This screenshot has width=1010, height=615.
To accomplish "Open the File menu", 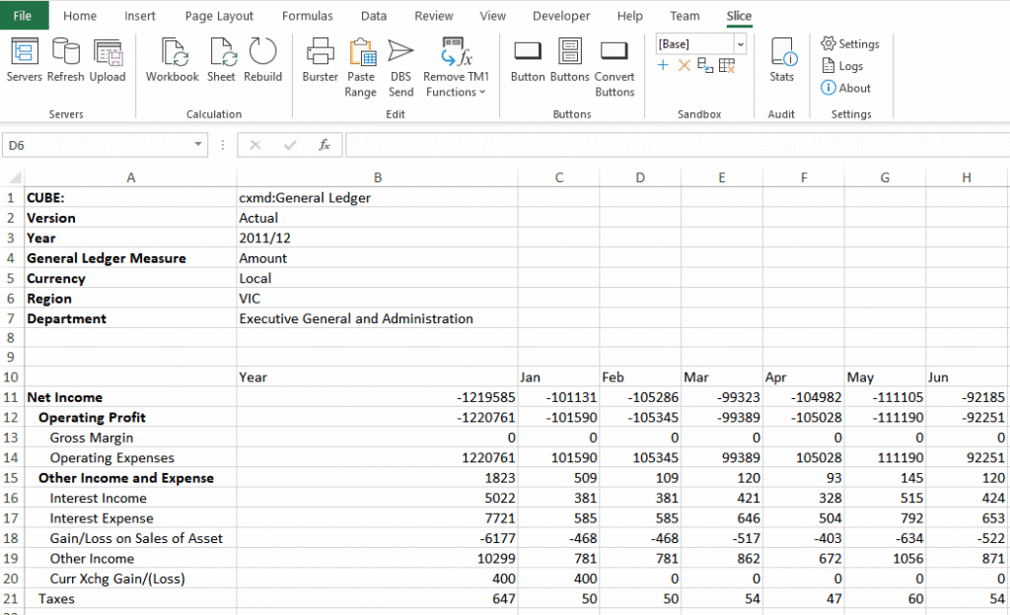I will (23, 16).
